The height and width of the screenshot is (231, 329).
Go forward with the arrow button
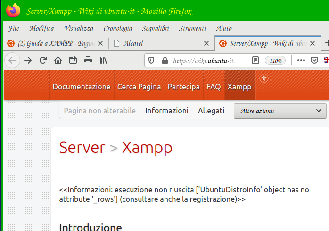pos(28,61)
